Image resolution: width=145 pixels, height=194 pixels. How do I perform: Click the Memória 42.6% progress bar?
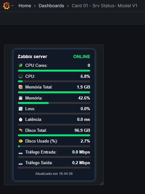pyautogui.click(x=54, y=103)
